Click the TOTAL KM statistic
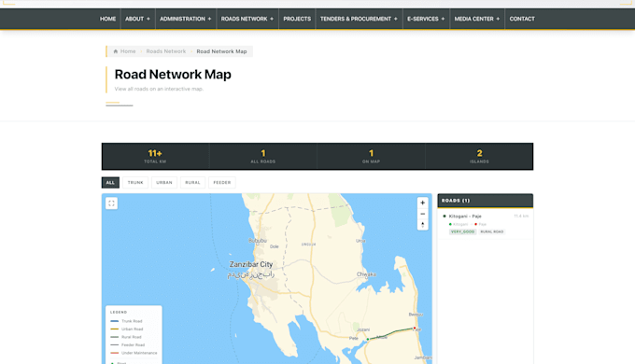 (x=155, y=156)
